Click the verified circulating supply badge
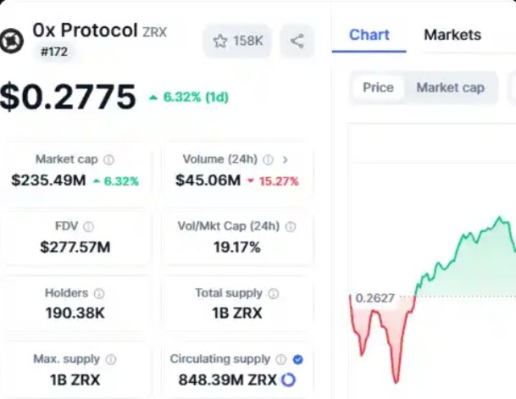 pyautogui.click(x=297, y=359)
